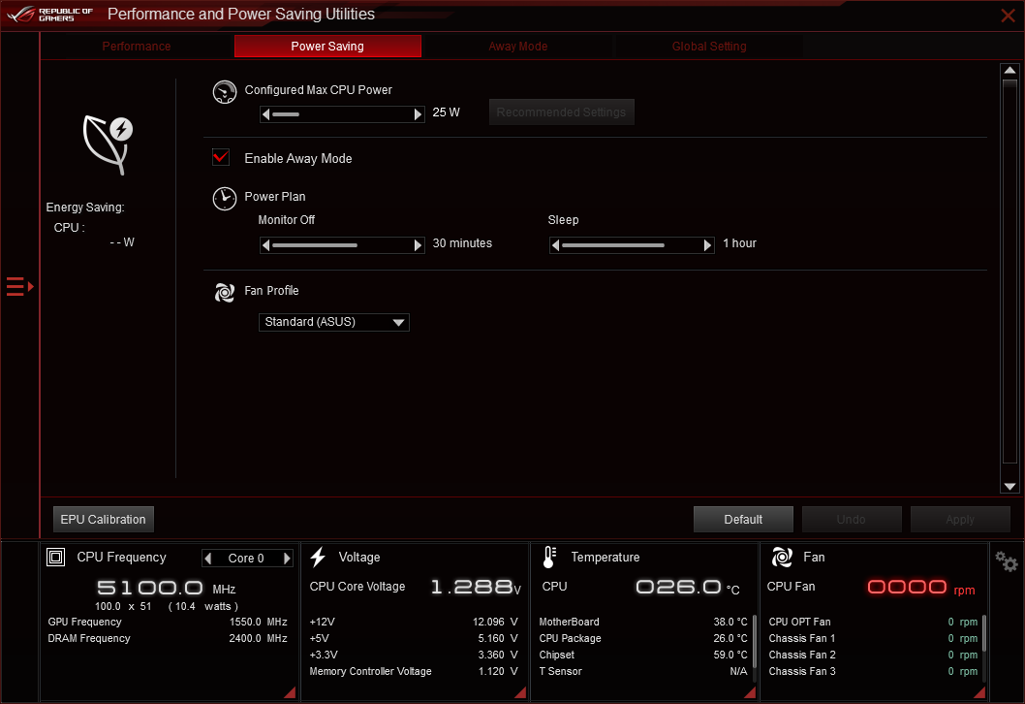The width and height of the screenshot is (1025, 704).
Task: Click the CPU Fan 0000 rpm readout
Action: pyautogui.click(x=921, y=587)
